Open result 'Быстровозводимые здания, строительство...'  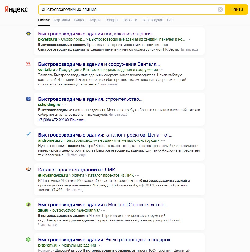pyautogui.click(x=90, y=99)
